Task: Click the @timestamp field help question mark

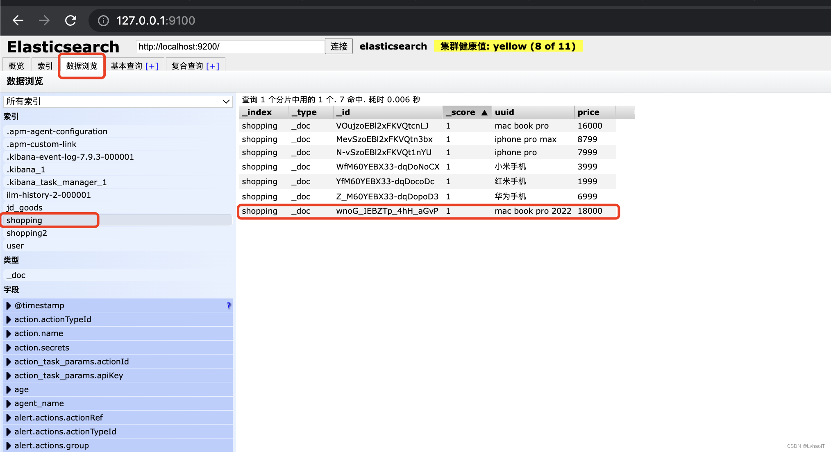Action: pos(229,305)
